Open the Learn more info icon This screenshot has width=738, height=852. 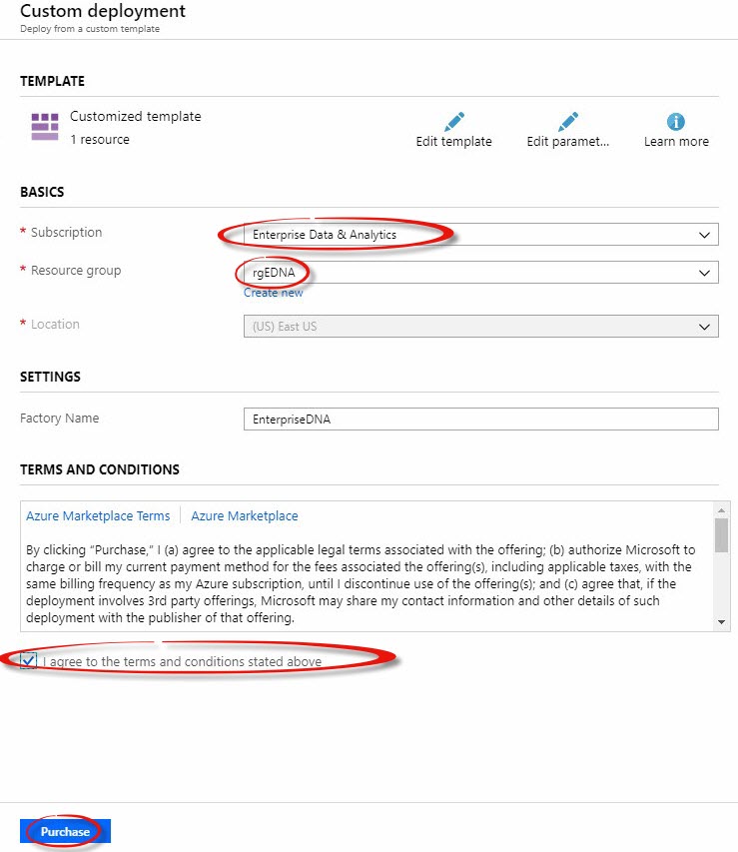click(x=675, y=122)
